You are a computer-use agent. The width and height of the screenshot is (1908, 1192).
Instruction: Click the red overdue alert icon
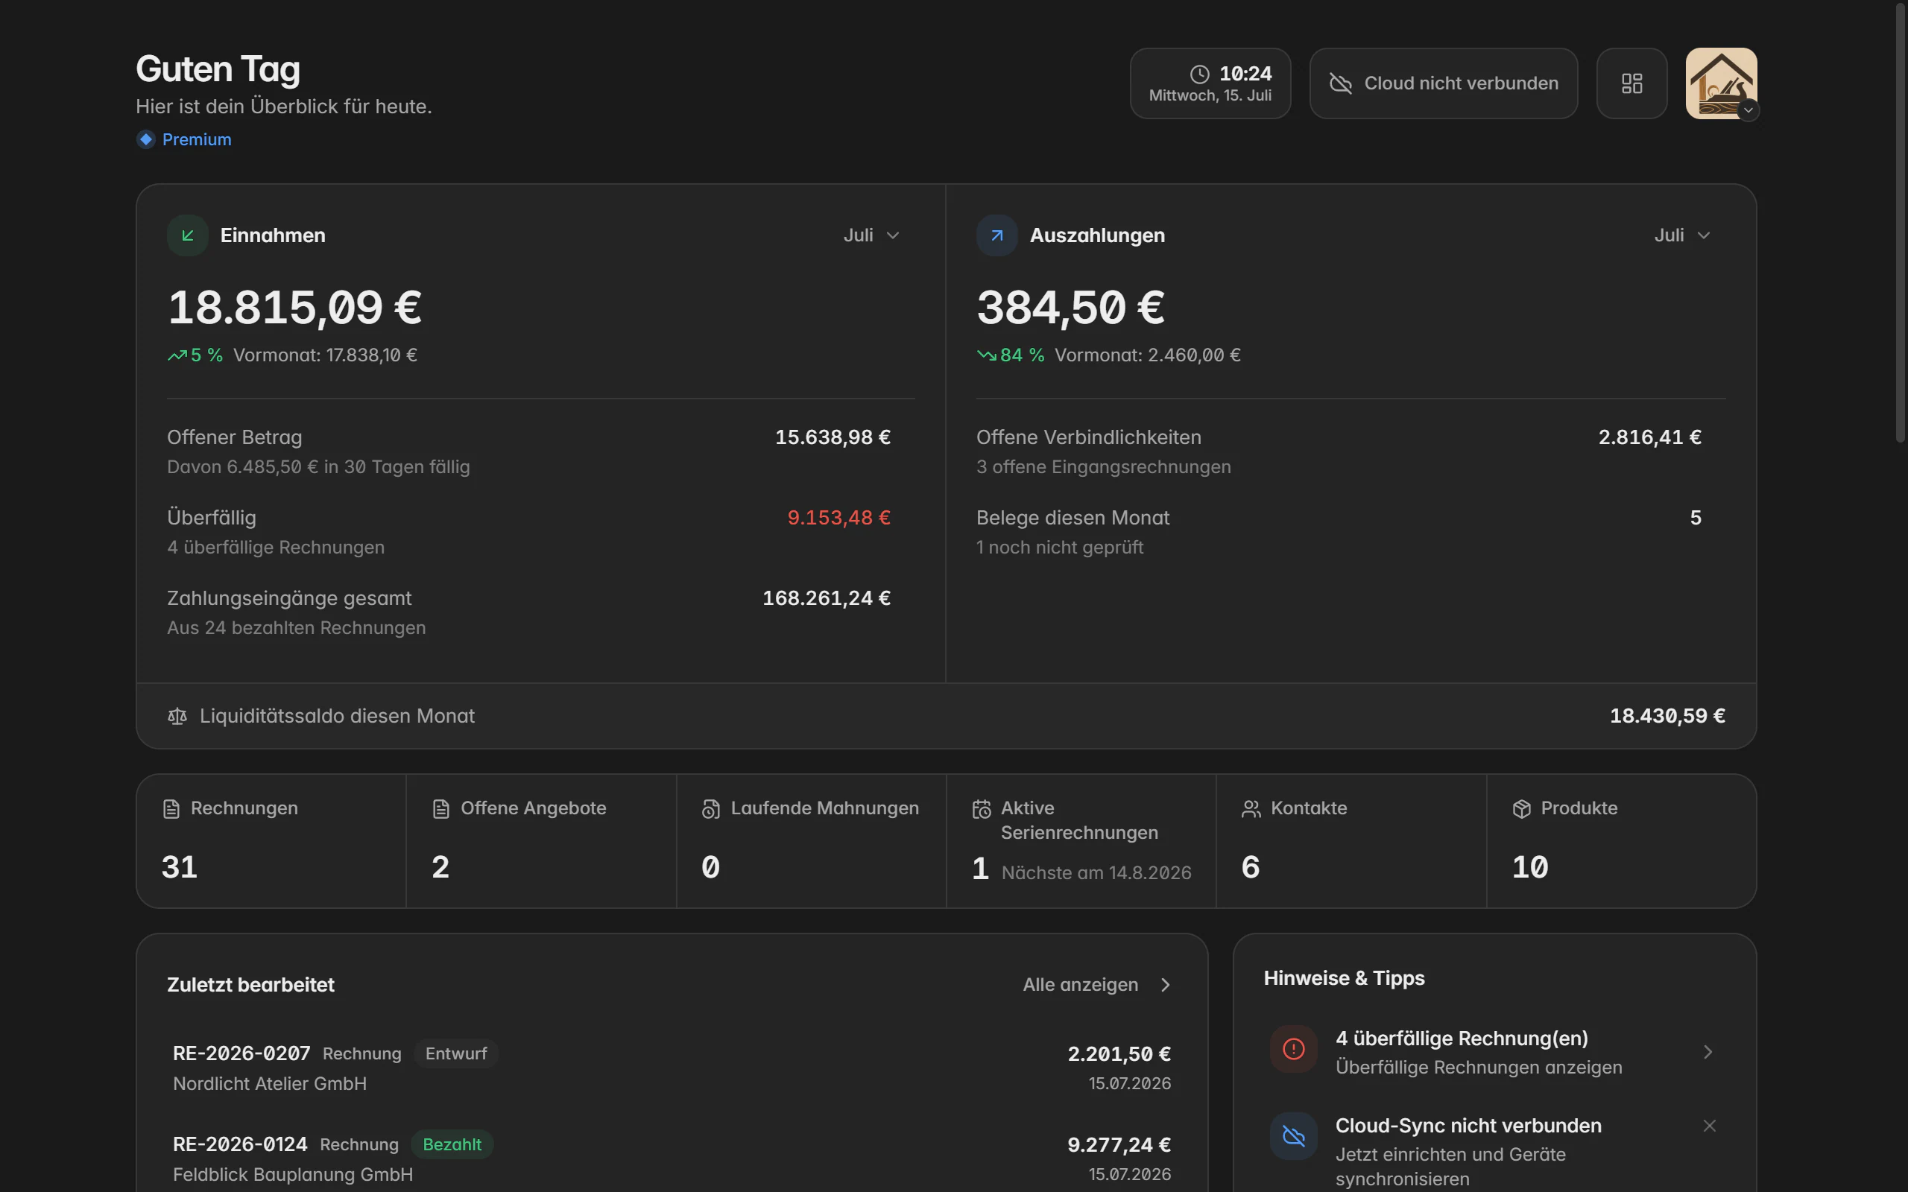(x=1293, y=1049)
